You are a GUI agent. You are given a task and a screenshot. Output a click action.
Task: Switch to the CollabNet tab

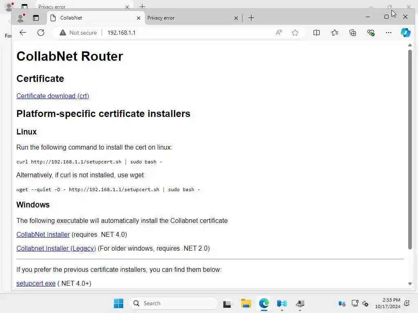coord(96,18)
